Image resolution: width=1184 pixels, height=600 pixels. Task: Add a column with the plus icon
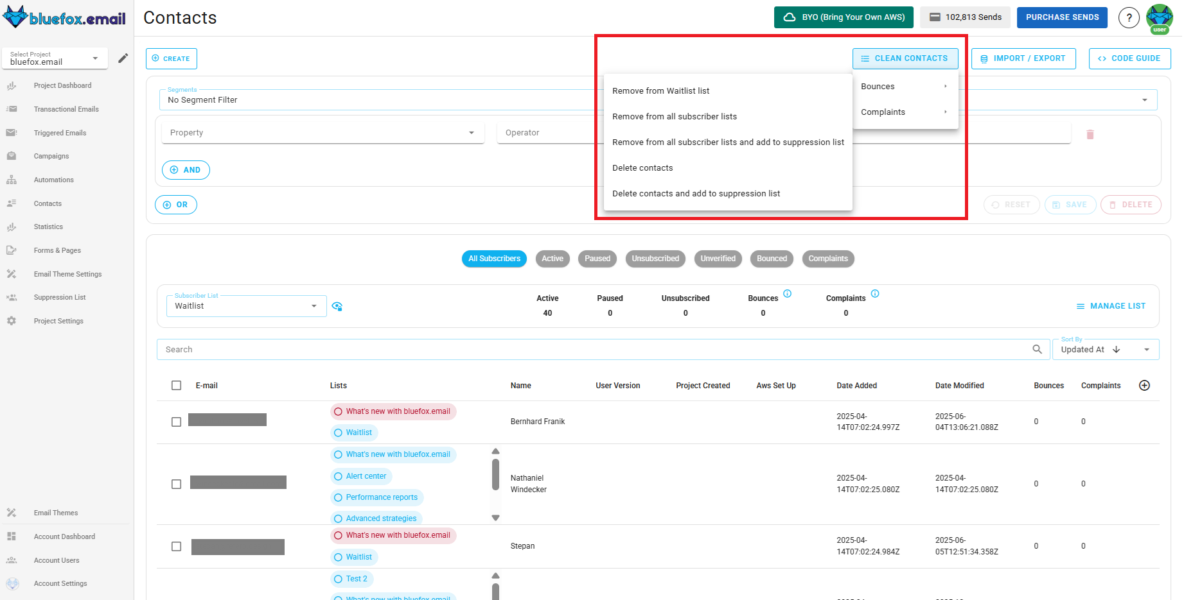point(1145,385)
